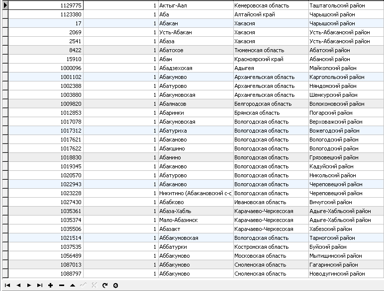Select the Абатское city cell
This screenshot has width=384, height=291.
195,50
